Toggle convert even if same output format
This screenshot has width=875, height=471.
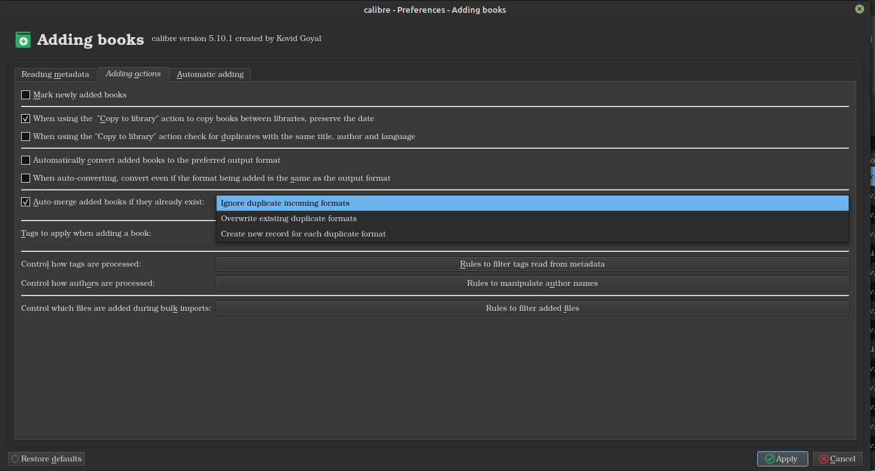(x=26, y=178)
